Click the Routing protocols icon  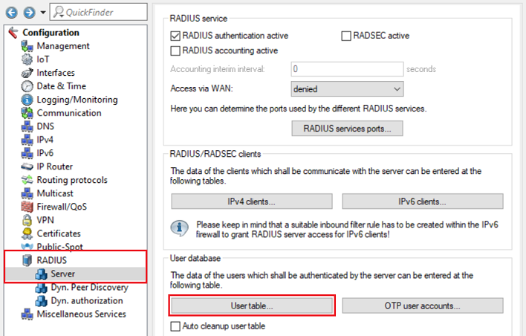pyautogui.click(x=27, y=180)
